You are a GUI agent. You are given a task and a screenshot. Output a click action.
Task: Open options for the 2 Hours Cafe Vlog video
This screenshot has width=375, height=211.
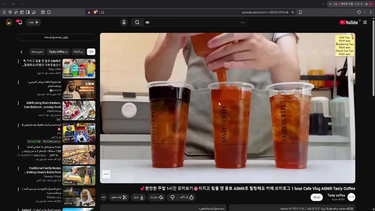[18, 62]
